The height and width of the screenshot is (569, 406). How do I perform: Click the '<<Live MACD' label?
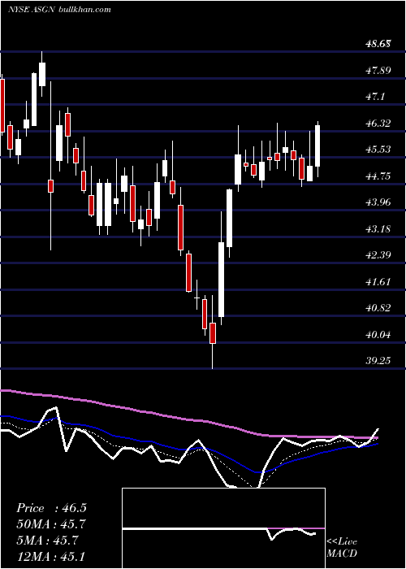click(342, 548)
